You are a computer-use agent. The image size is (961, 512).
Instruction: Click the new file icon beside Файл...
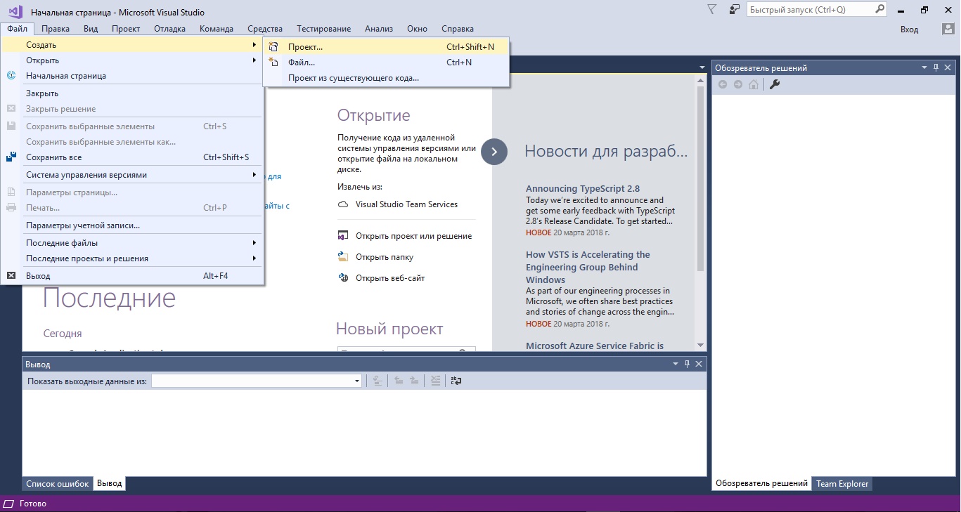(274, 63)
